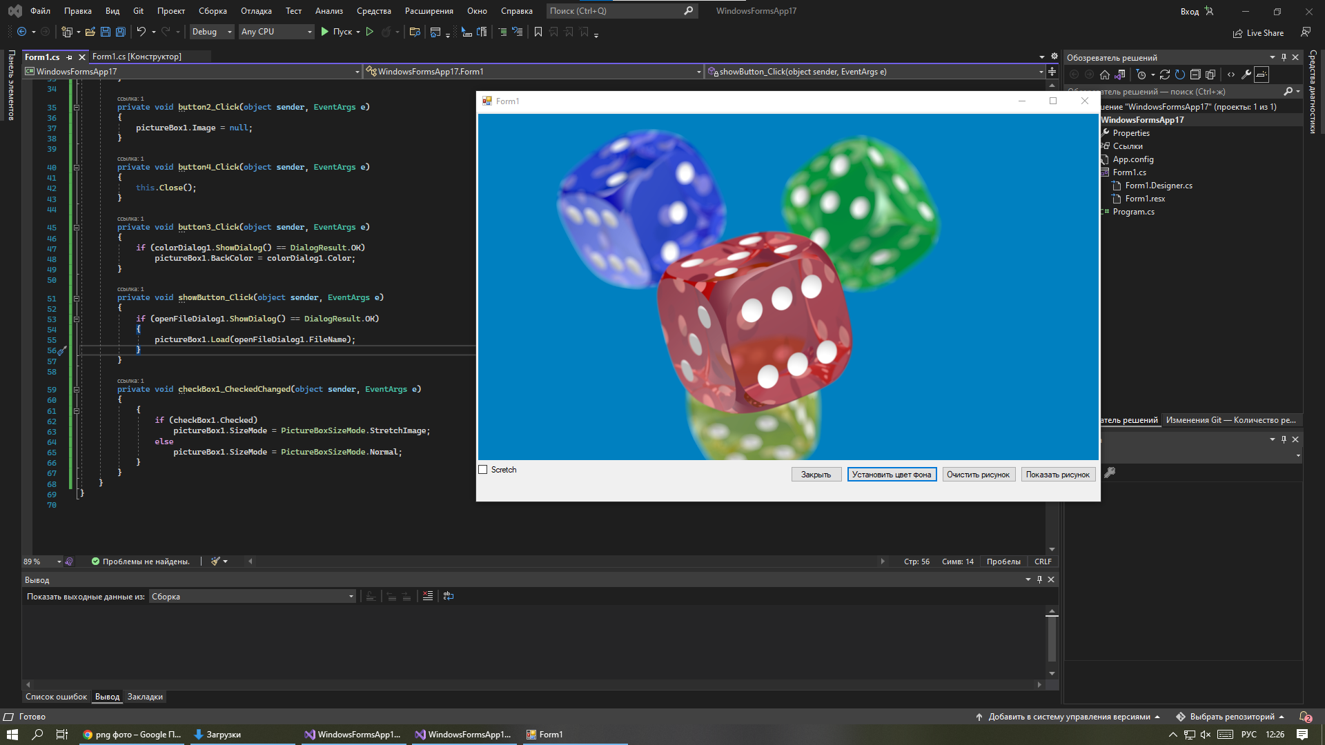Enable the Scretch checkbox in Form1
The width and height of the screenshot is (1325, 745).
click(x=483, y=470)
